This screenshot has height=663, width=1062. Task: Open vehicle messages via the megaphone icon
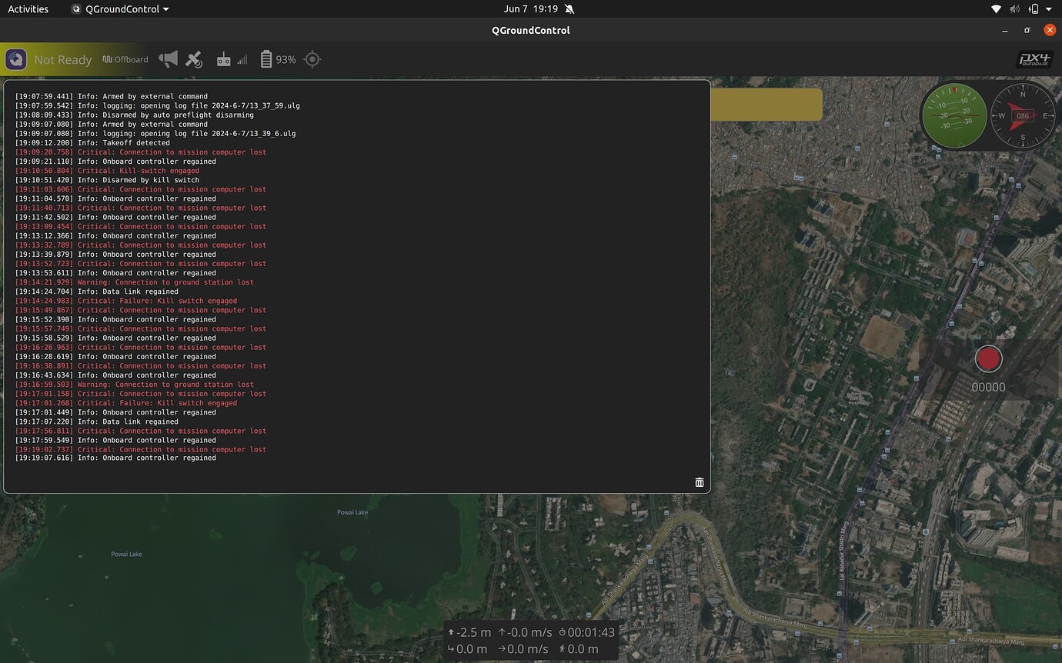pos(168,59)
